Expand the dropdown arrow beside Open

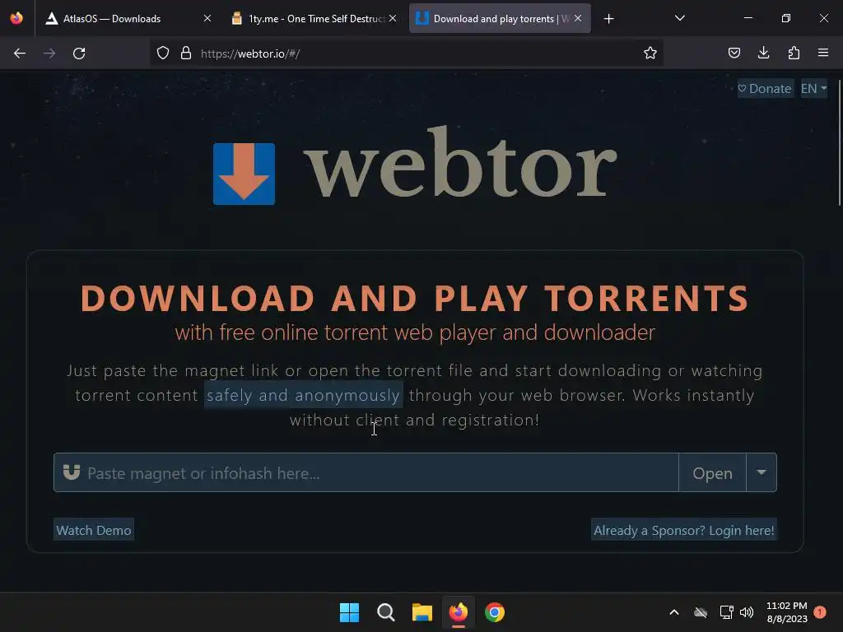tap(761, 472)
